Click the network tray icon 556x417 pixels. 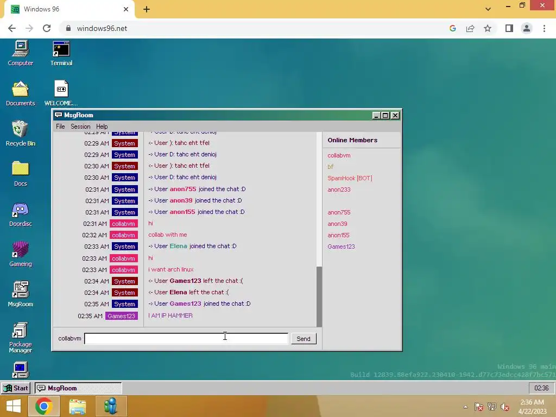[x=492, y=407]
